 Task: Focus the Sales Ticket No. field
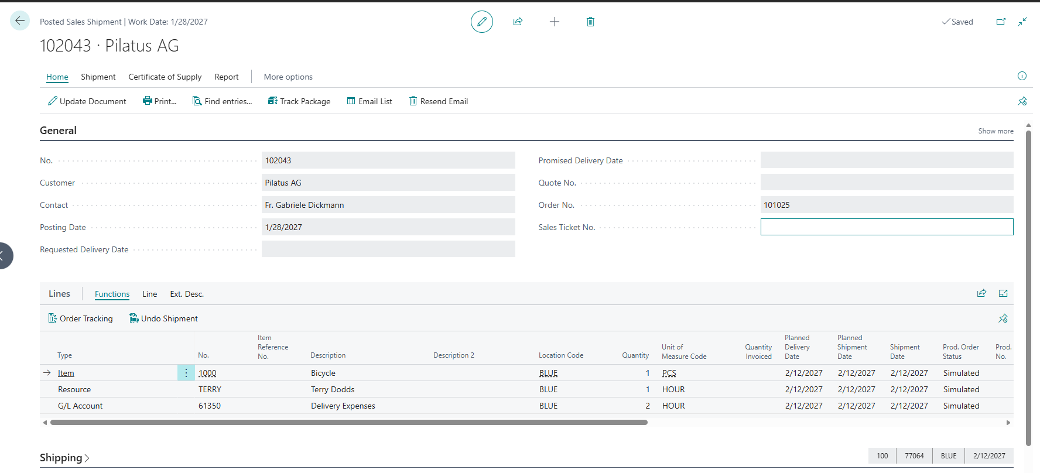point(887,227)
